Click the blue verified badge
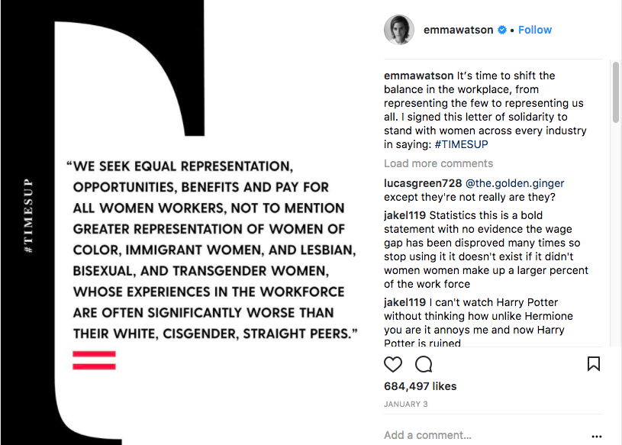 (x=502, y=30)
